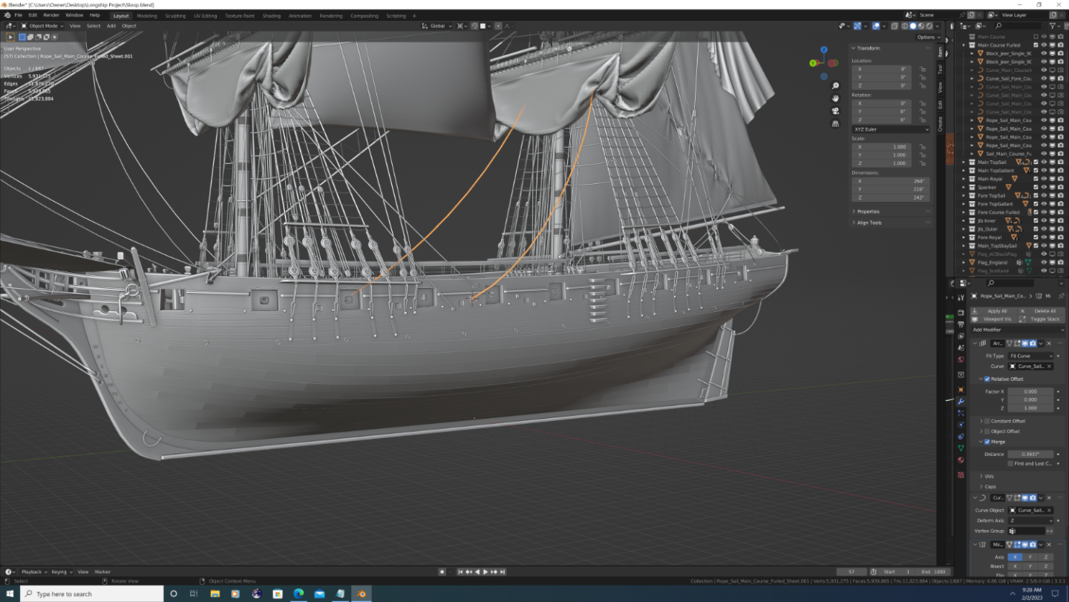Image resolution: width=1069 pixels, height=602 pixels.
Task: Switch to the Modeling workspace tab
Action: click(146, 16)
